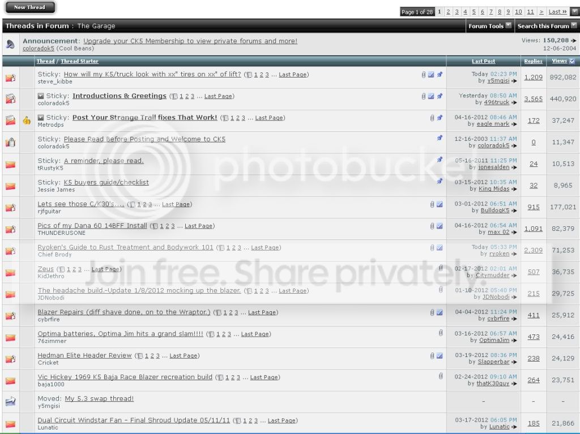Image resolution: width=580 pixels, height=434 pixels.
Task: Click the paperclip attachment icon on Zeus thread
Action: point(441,268)
